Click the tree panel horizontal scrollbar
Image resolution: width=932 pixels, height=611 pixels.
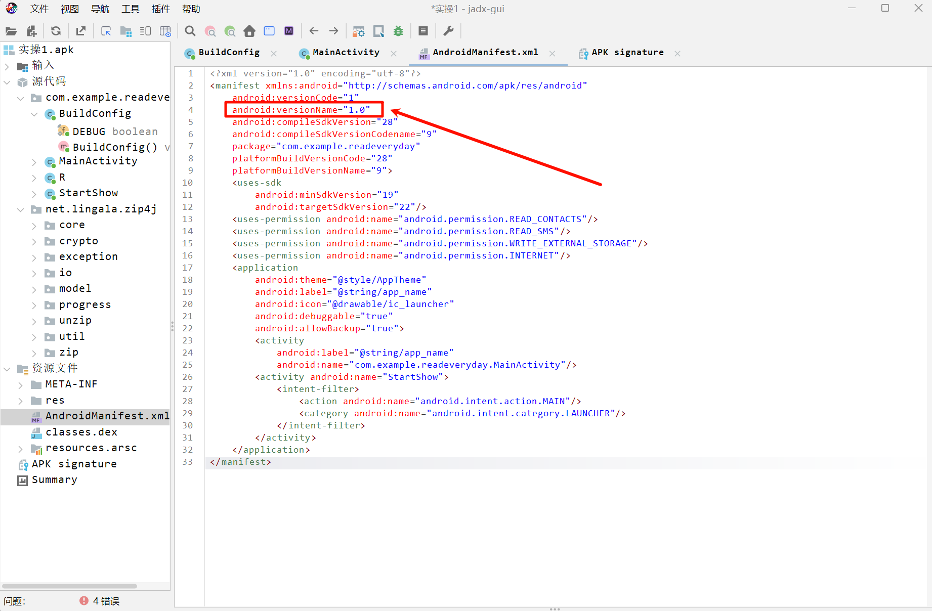tap(70, 586)
